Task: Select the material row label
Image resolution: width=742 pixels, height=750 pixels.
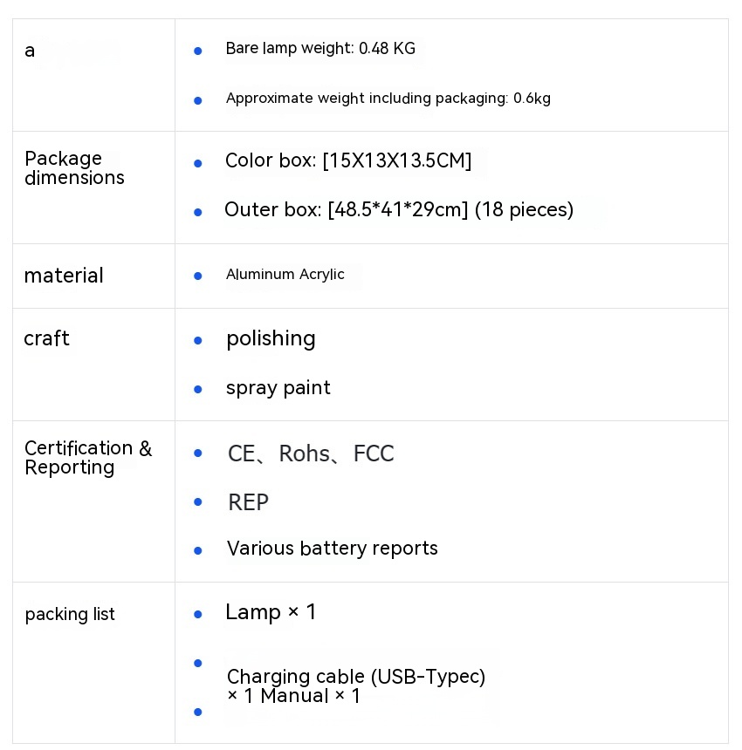Action: pyautogui.click(x=64, y=276)
